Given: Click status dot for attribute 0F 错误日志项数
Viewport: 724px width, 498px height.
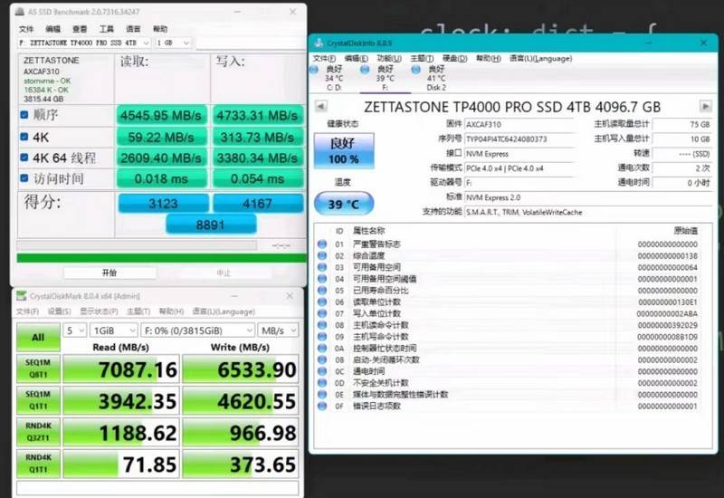Looking at the screenshot, I should (322, 406).
